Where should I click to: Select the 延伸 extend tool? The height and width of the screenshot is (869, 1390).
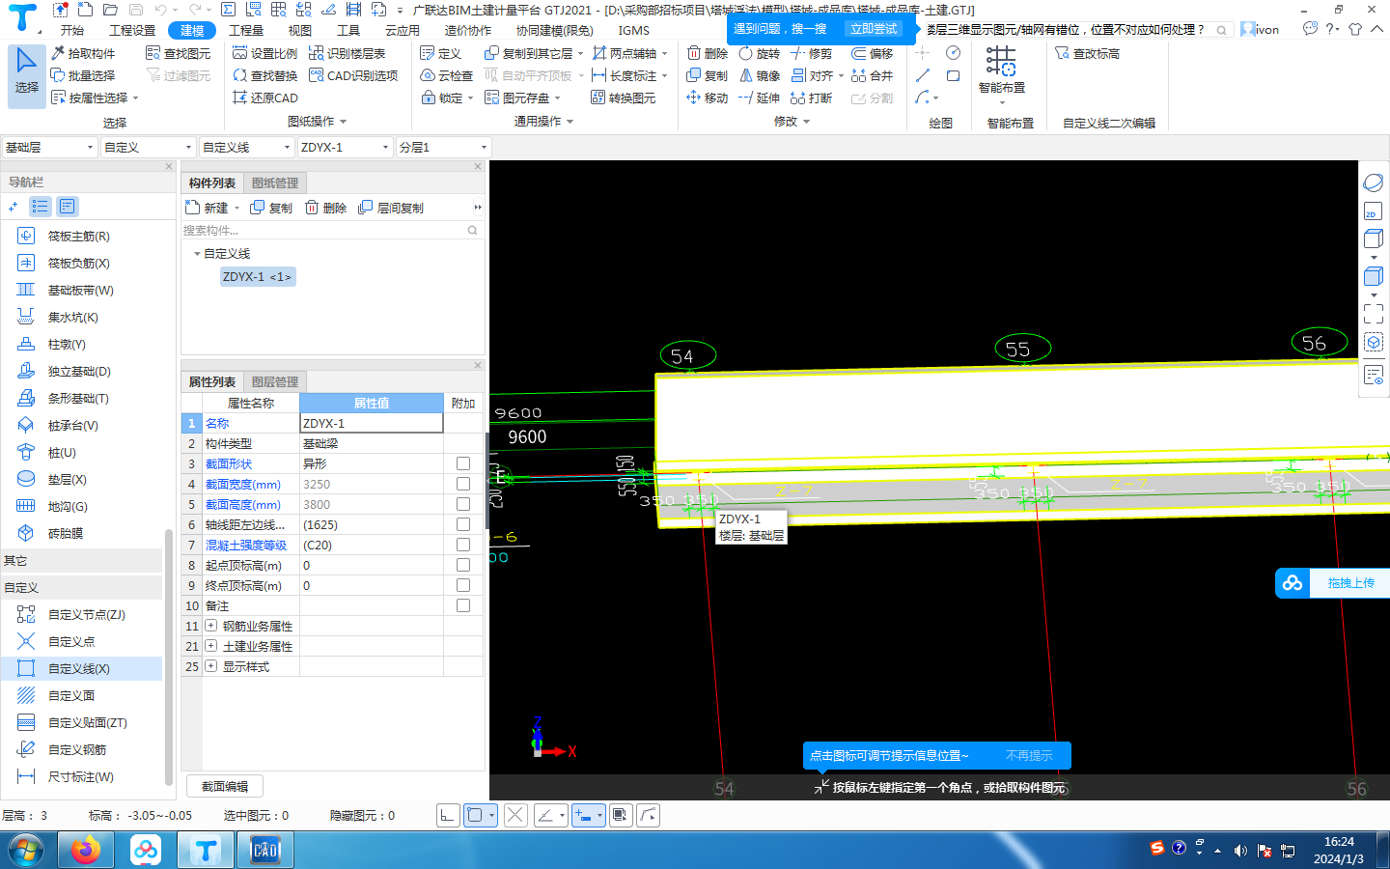(759, 98)
